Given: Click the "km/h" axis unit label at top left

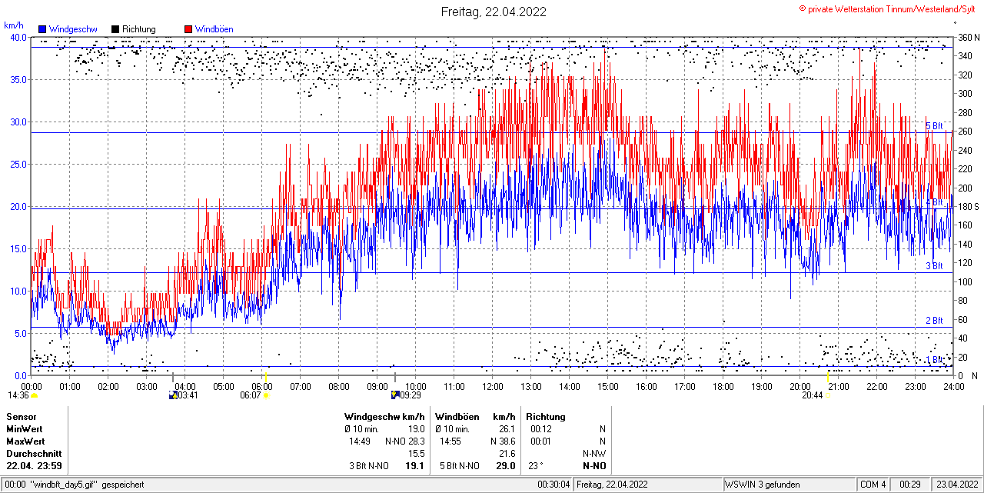Looking at the screenshot, I should pyautogui.click(x=13, y=25).
